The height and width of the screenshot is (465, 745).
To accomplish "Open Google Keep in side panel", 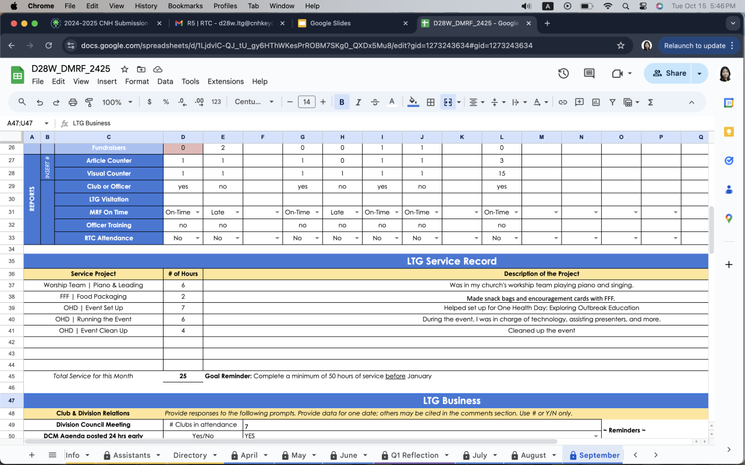I will 729,132.
